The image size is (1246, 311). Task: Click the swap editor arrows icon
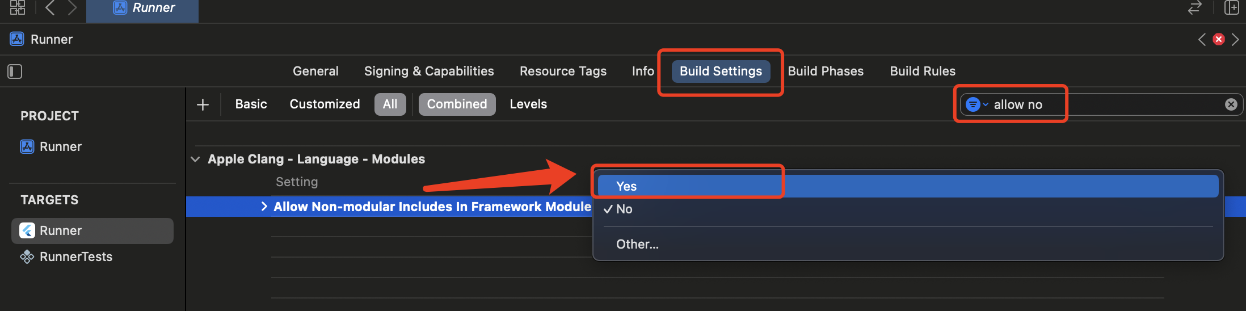(x=1195, y=7)
